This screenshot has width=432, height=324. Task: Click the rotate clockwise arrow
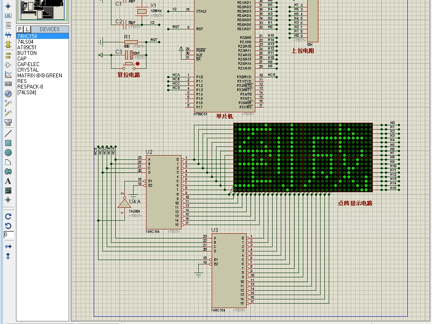pyautogui.click(x=8, y=216)
